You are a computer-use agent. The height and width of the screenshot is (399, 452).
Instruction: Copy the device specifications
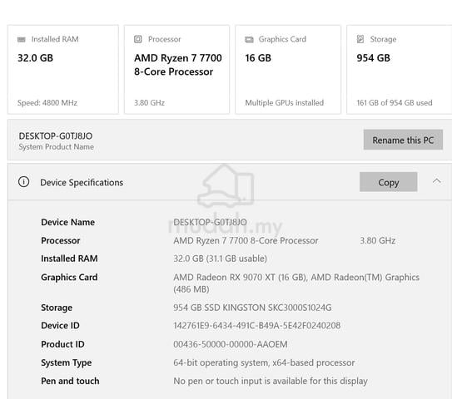coord(388,182)
